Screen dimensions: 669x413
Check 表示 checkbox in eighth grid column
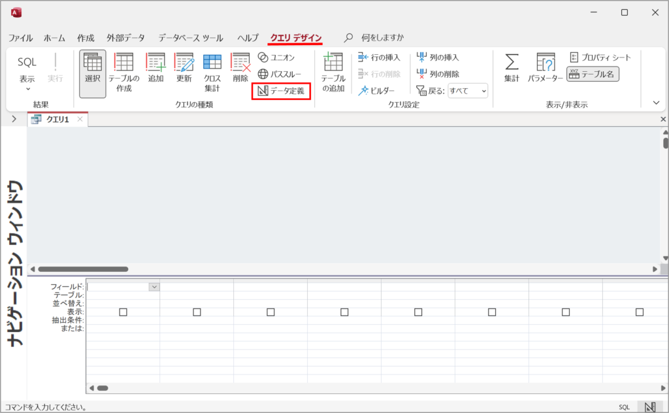[x=640, y=312]
